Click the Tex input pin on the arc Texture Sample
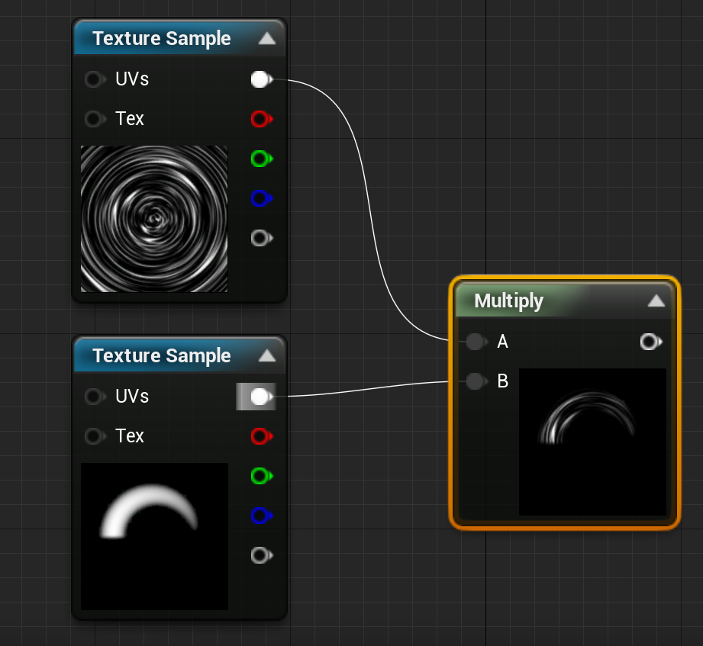 click(x=95, y=436)
